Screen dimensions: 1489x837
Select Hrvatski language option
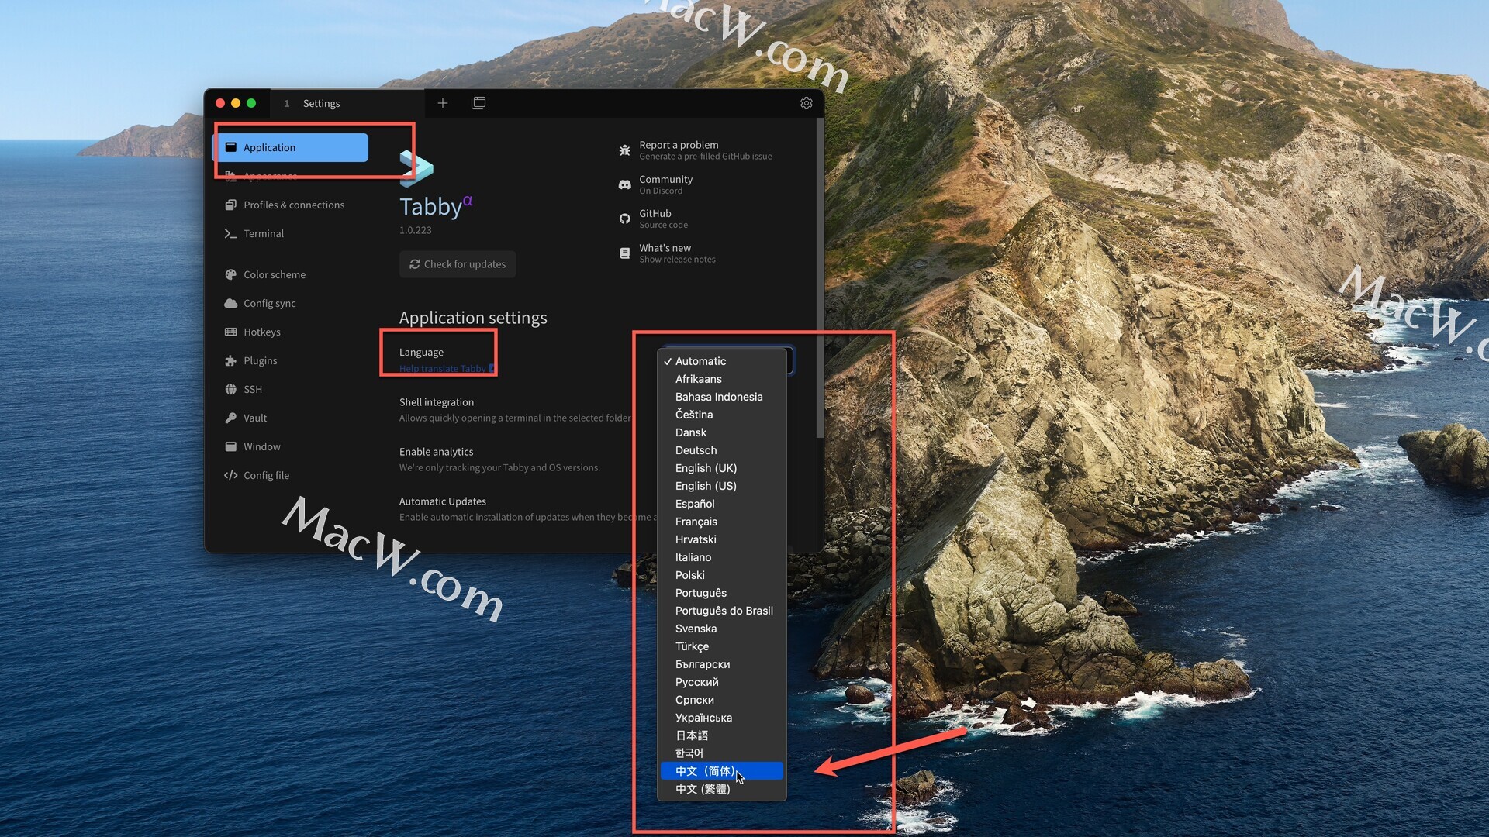coord(721,539)
